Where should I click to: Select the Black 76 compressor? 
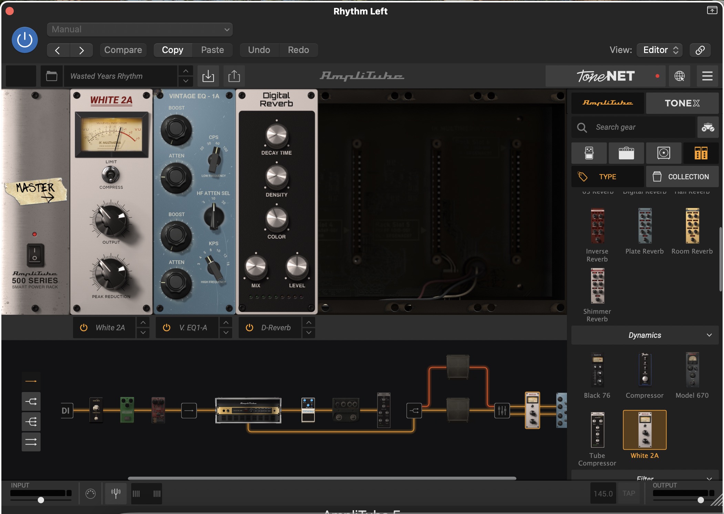(x=597, y=375)
